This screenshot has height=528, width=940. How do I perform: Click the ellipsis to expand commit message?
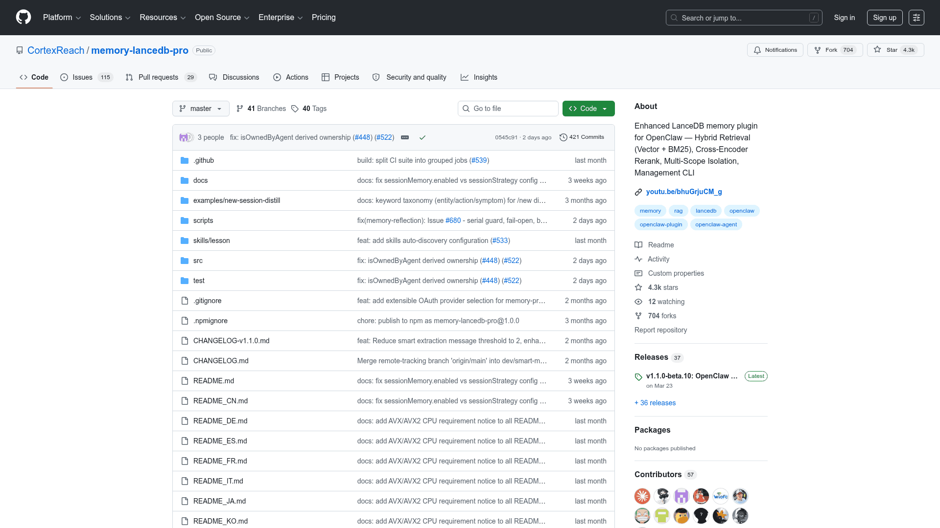pos(405,137)
